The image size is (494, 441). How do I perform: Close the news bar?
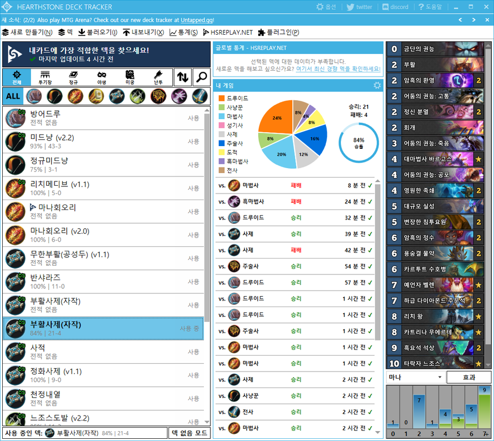pyautogui.click(x=487, y=20)
